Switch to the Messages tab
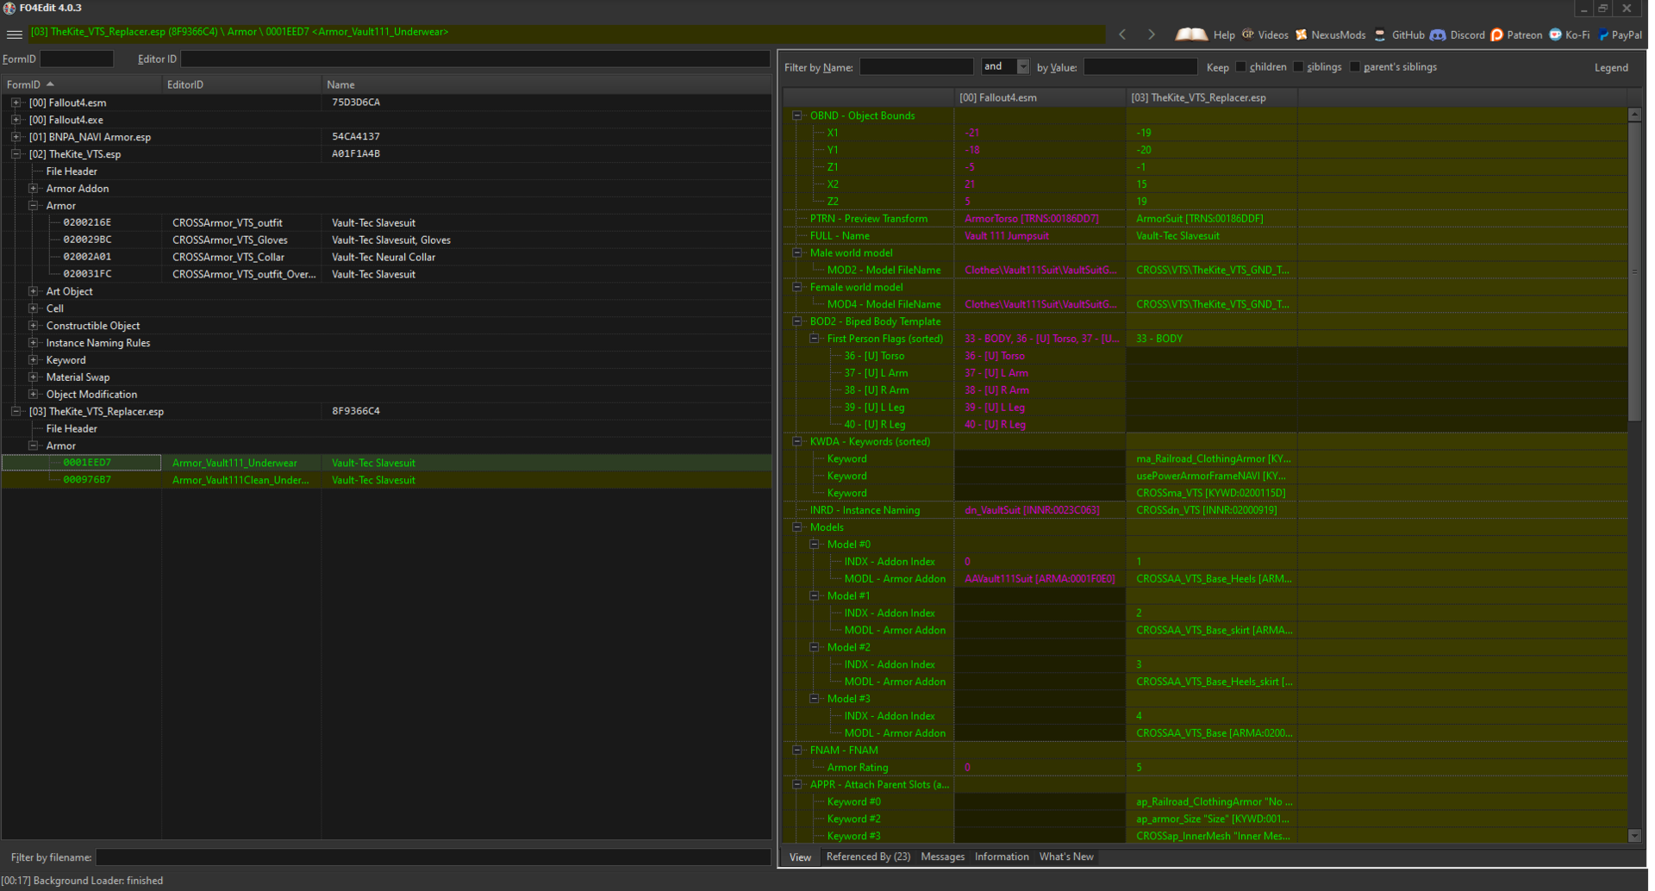 click(x=942, y=857)
